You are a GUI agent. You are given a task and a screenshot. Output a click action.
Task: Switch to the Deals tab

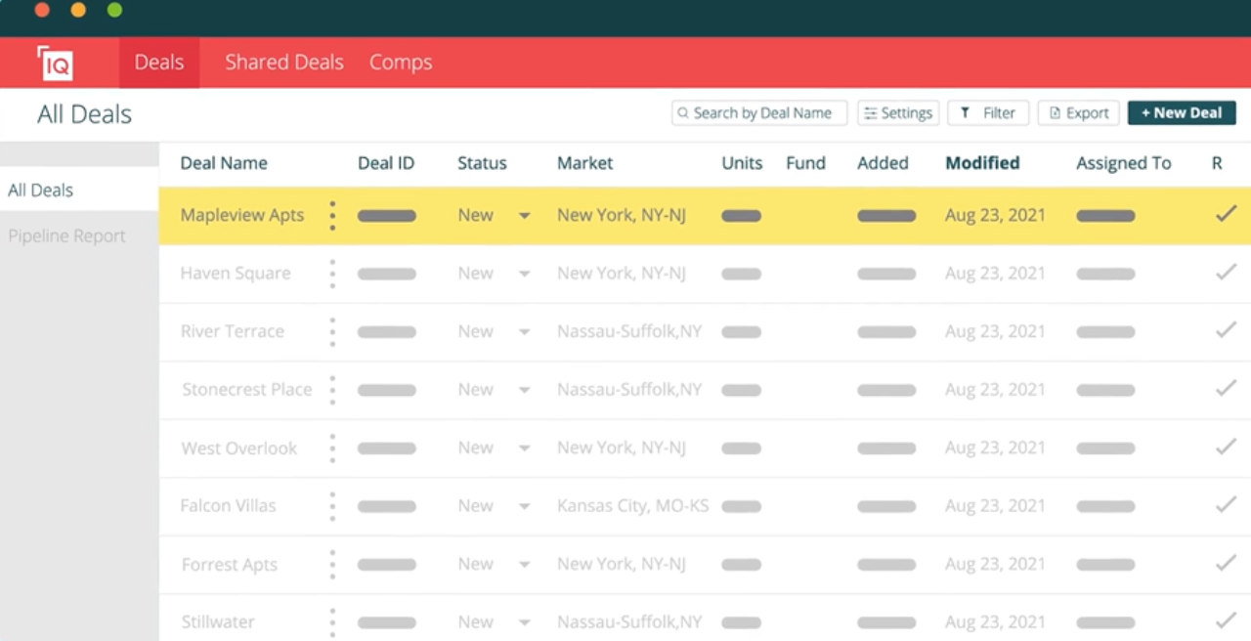[x=159, y=63]
